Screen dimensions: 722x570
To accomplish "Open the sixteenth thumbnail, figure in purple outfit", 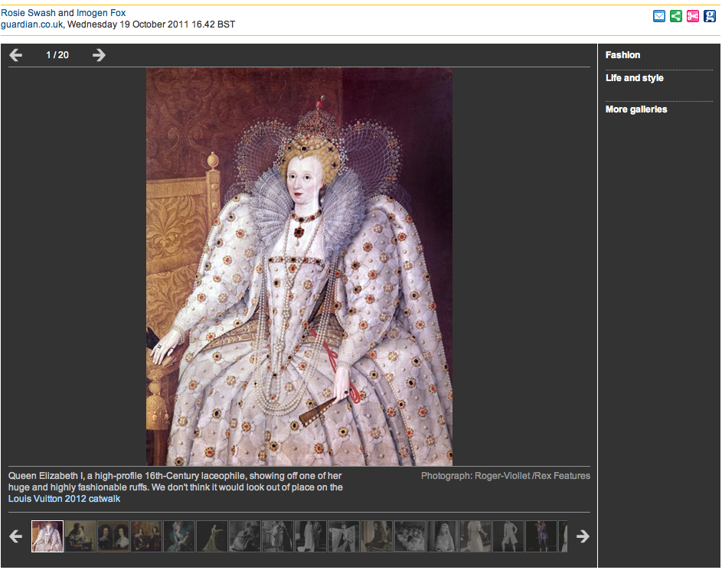I will [541, 536].
